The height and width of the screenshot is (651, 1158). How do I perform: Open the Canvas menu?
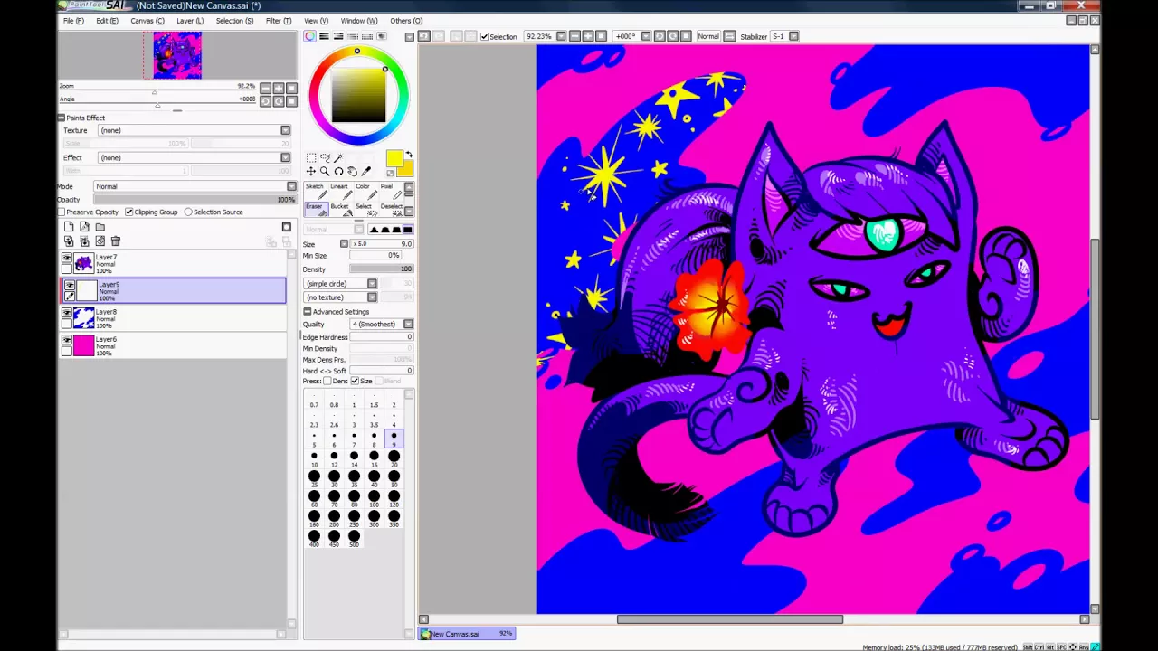tap(147, 21)
